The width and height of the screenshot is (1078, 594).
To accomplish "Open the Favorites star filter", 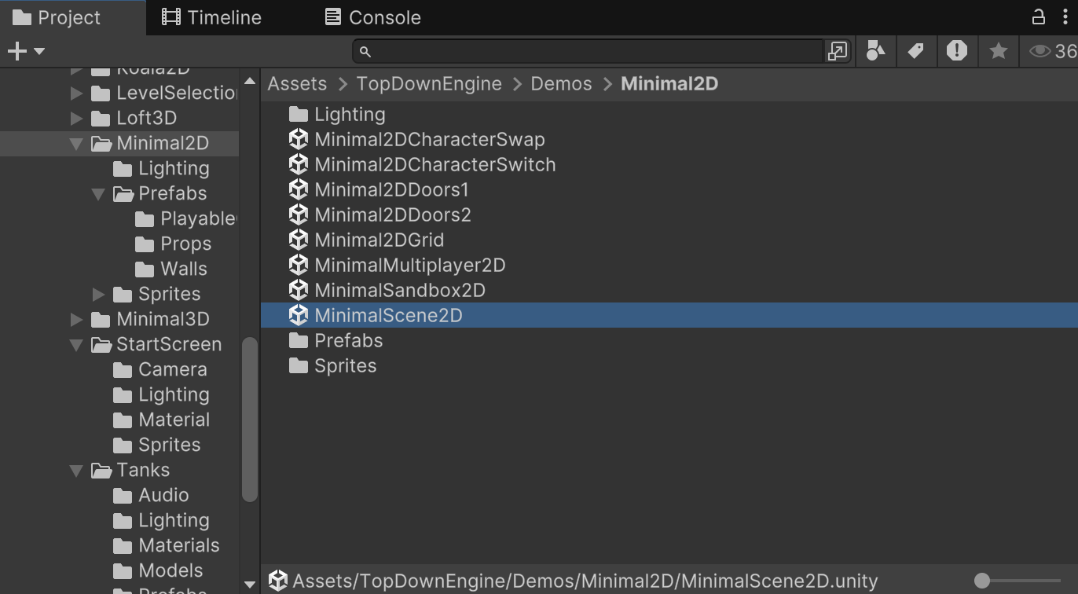I will click(x=998, y=51).
